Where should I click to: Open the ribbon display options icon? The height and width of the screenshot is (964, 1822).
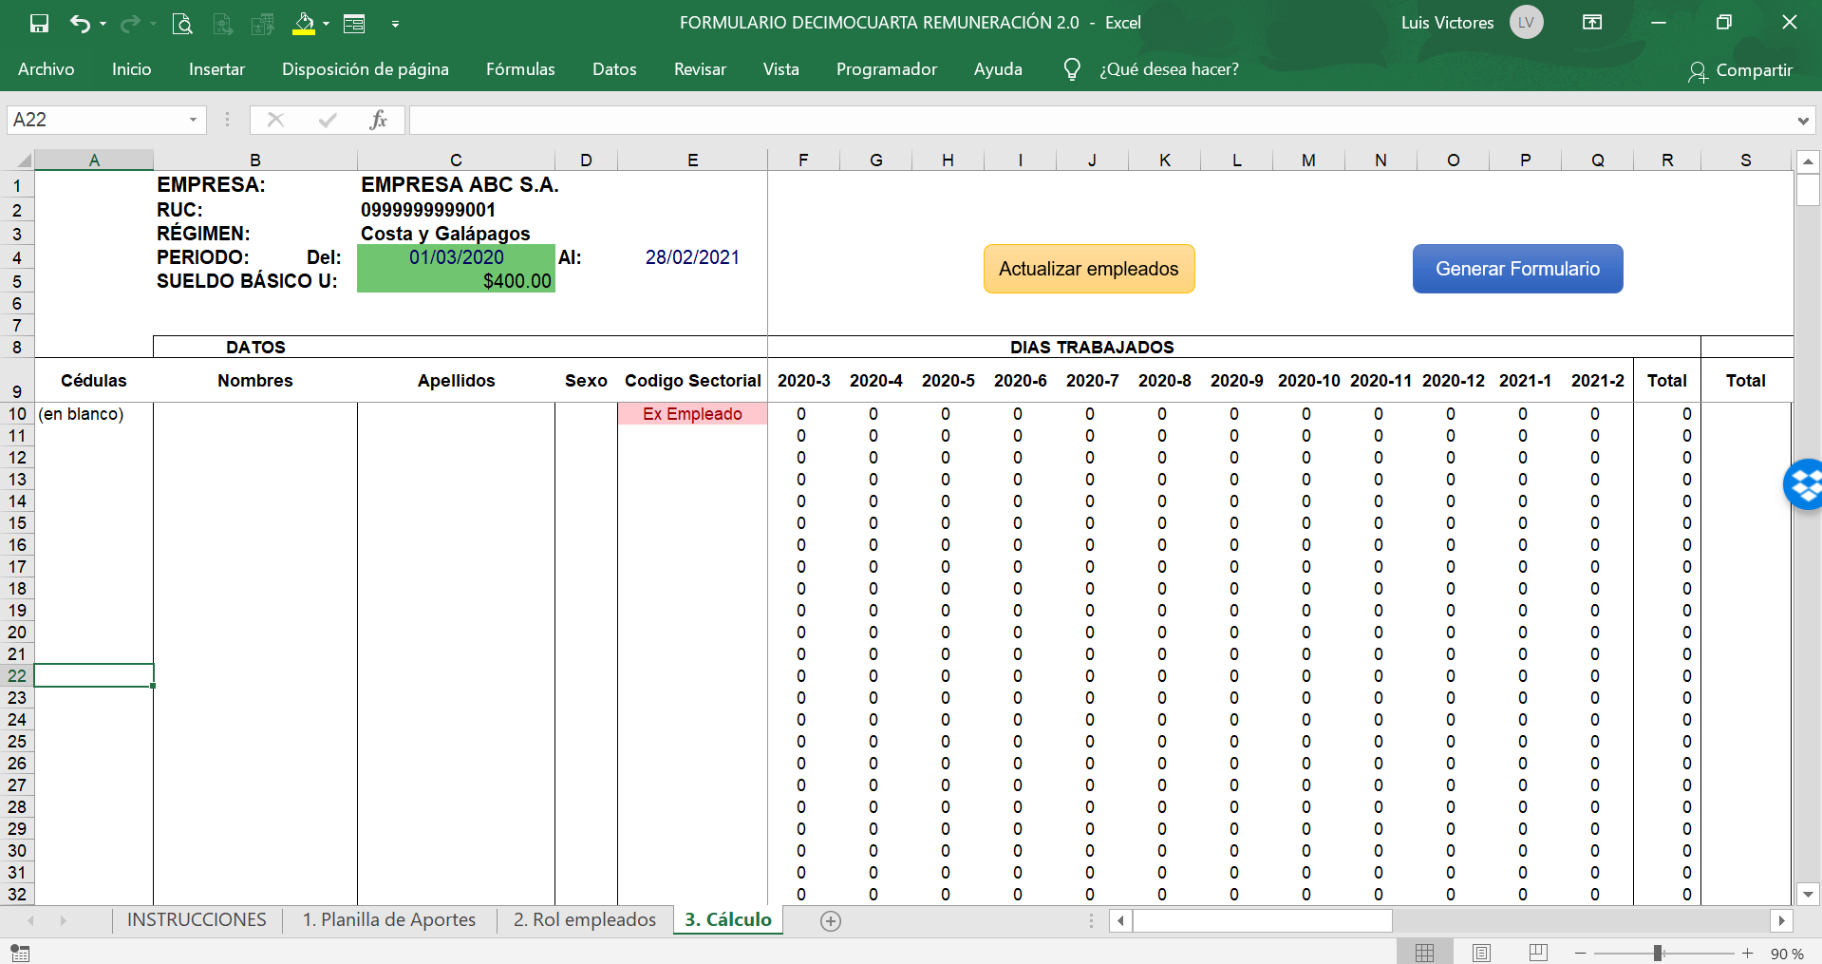click(1592, 23)
